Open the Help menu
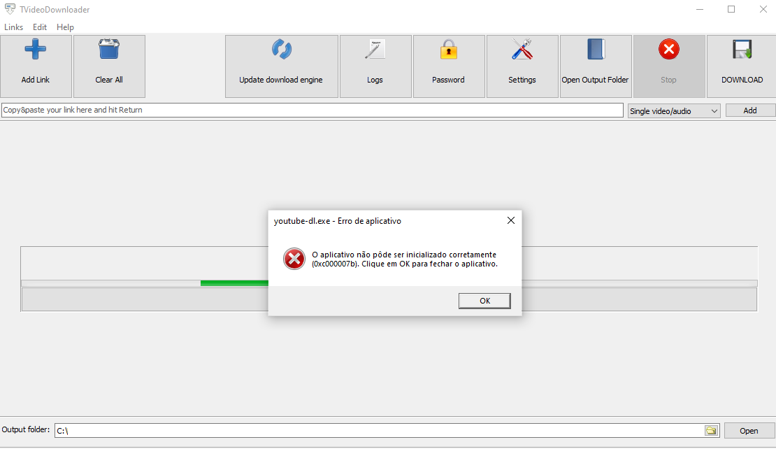Screen dimensions: 776x449 [65, 27]
